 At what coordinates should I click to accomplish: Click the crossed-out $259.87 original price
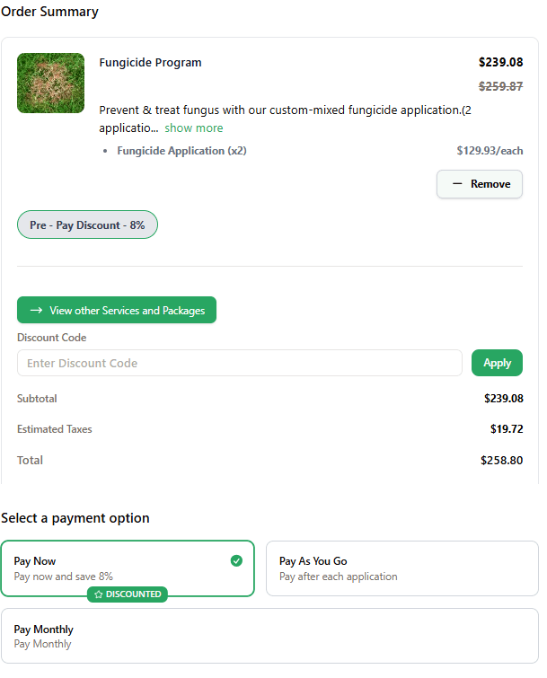(500, 87)
